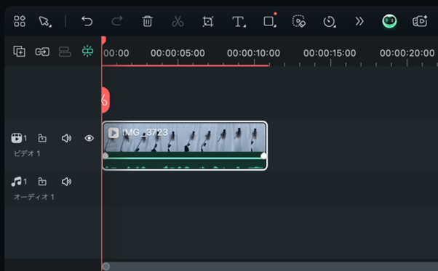This screenshot has width=438, height=271.
Task: Lock the audio 1 track
Action: (x=42, y=182)
